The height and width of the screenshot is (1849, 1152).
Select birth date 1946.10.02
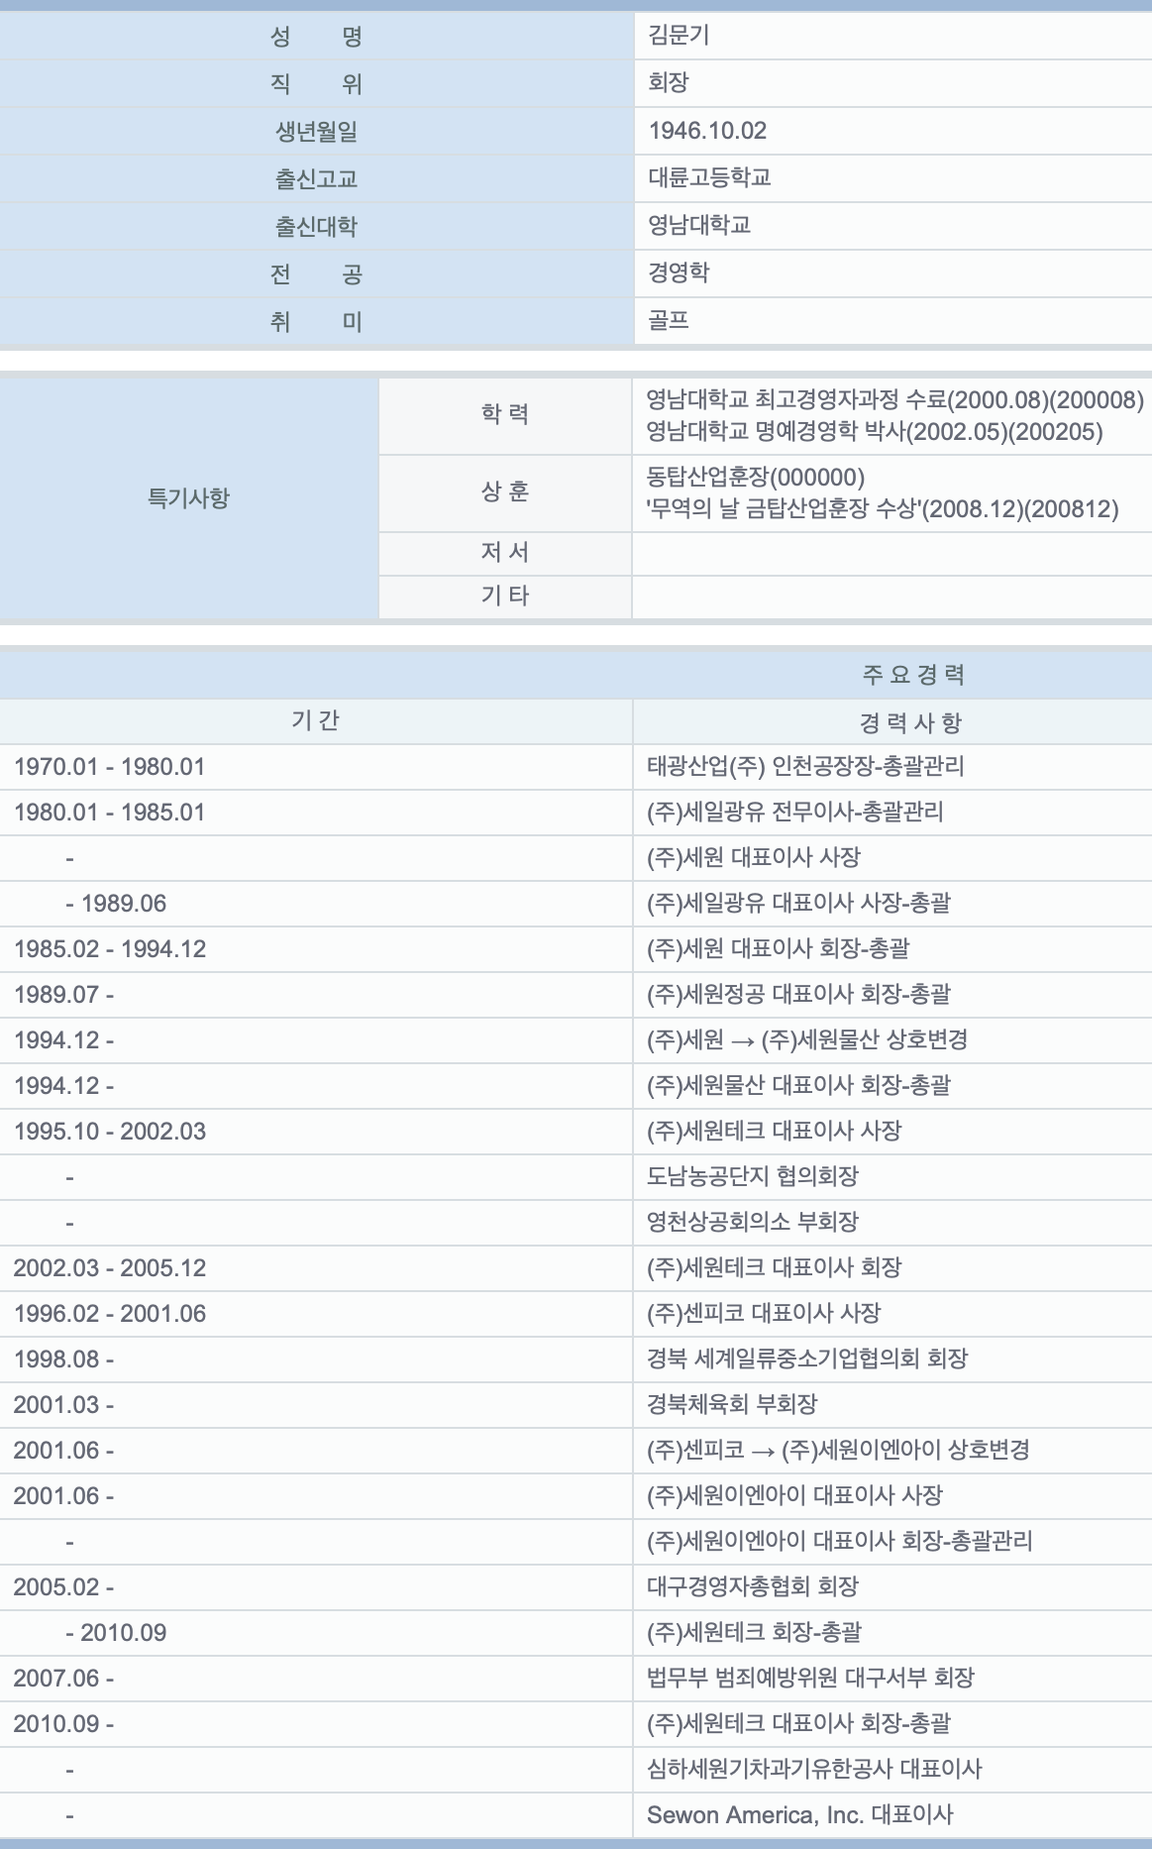coord(707,131)
